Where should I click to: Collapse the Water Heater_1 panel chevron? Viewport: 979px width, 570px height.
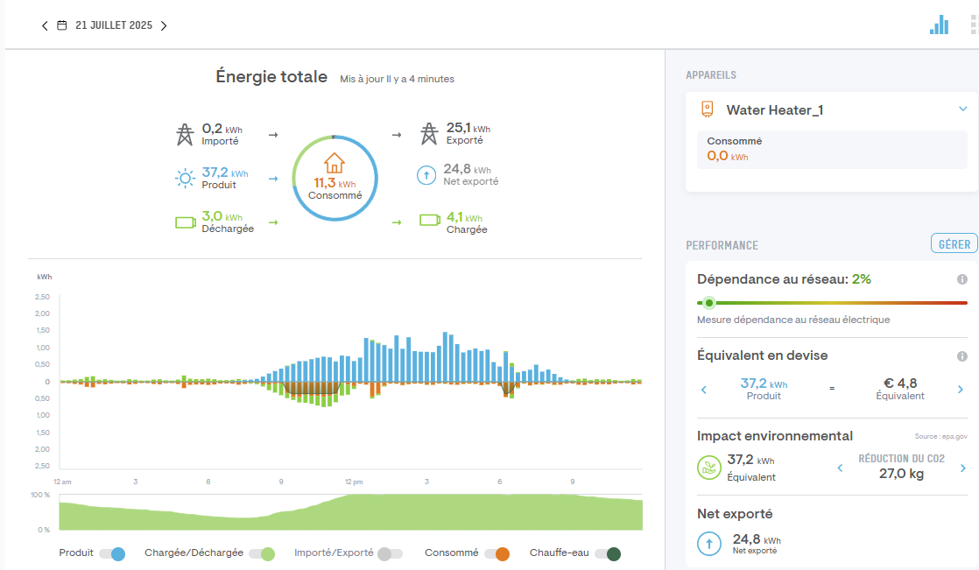(x=962, y=109)
